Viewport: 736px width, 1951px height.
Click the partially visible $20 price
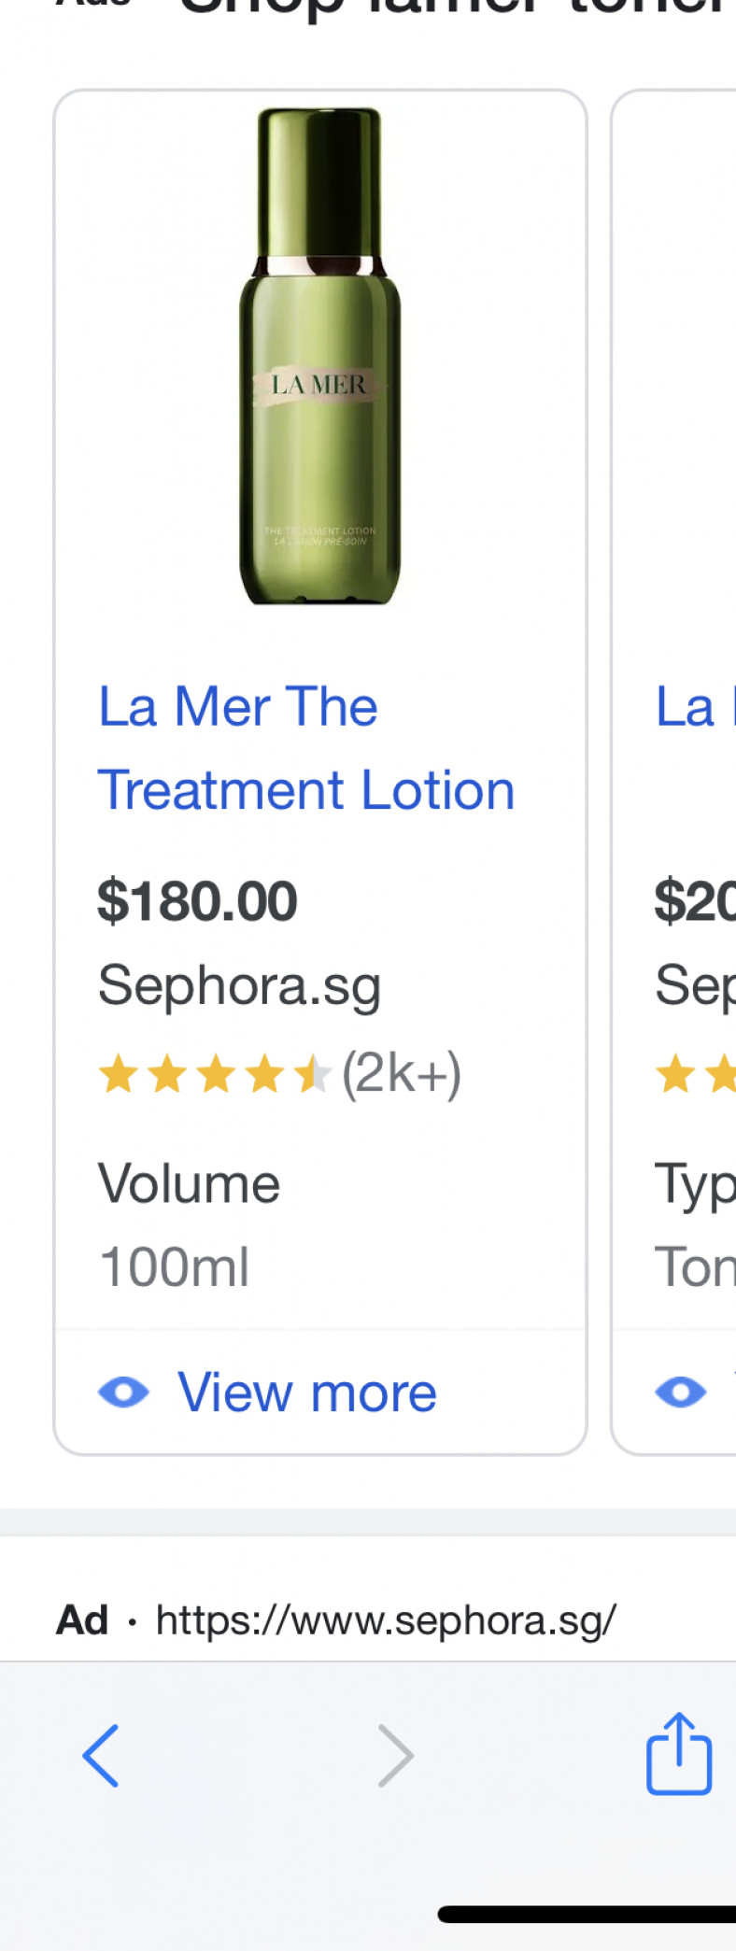pyautogui.click(x=695, y=901)
